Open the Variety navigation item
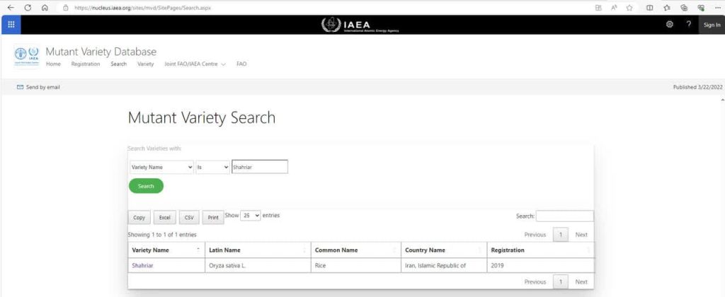Viewport: 725px width, 297px height. pos(145,64)
